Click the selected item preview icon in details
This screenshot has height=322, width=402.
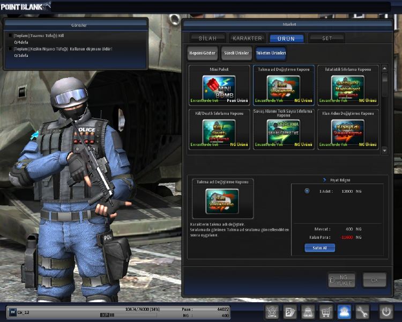(222, 201)
